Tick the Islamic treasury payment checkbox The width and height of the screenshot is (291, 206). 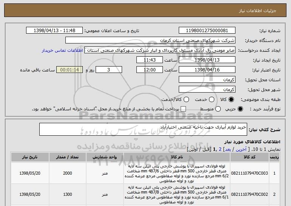(x=183, y=109)
